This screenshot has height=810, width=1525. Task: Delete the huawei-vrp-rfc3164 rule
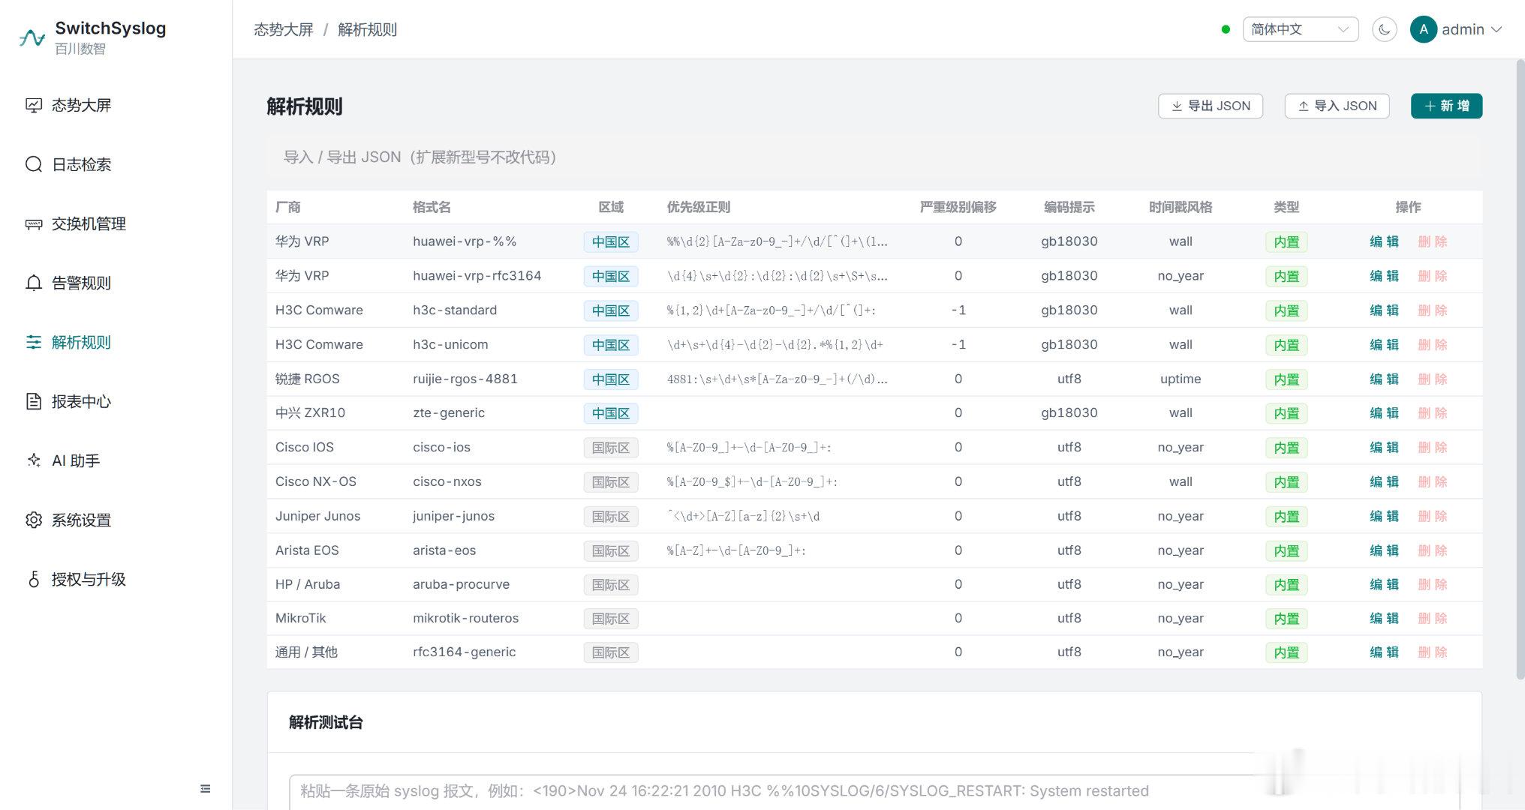[x=1432, y=276]
